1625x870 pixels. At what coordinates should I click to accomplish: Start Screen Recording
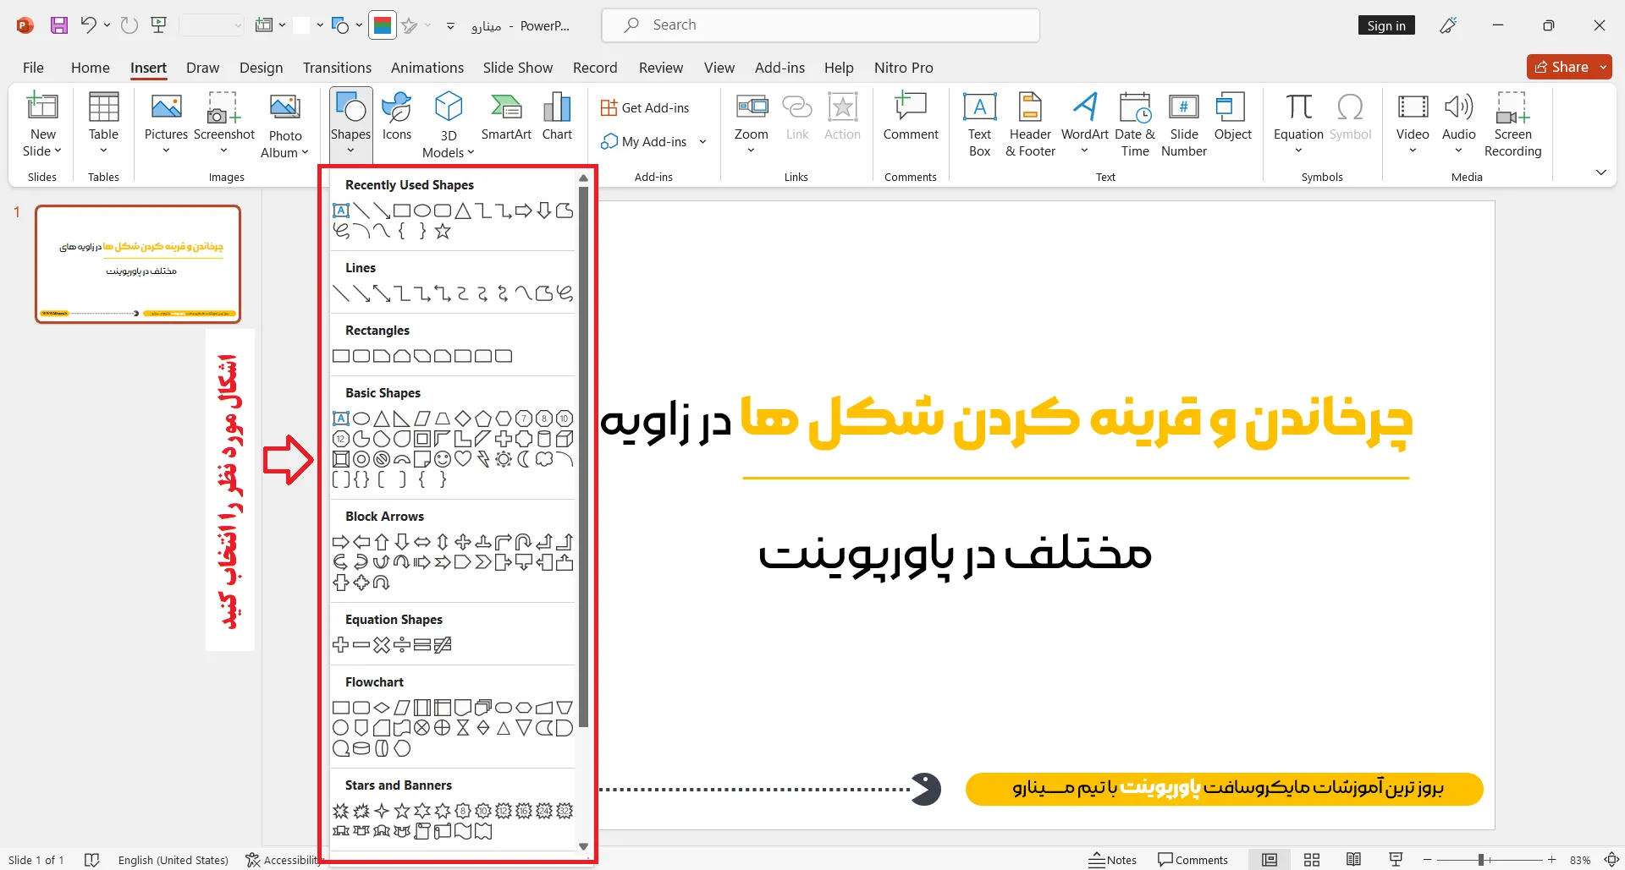coord(1512,125)
